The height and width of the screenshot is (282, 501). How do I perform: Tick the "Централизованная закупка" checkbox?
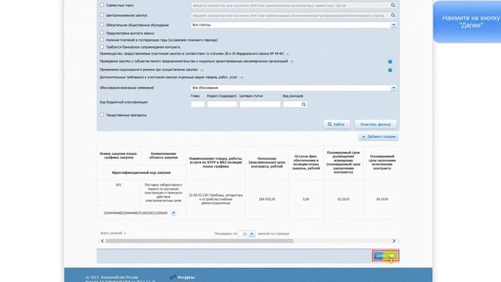(102, 15)
